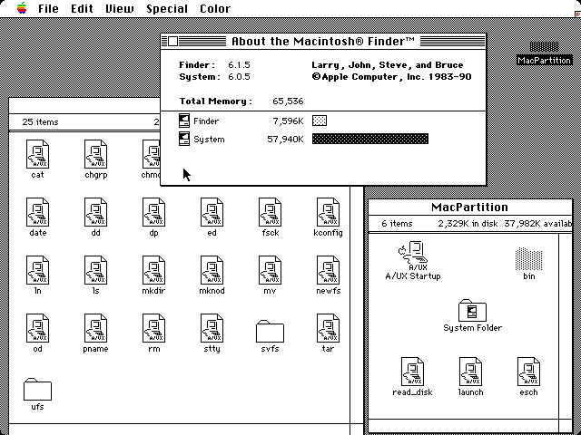Click the MacPartition window title bar
Image resolution: width=581 pixels, height=435 pixels.
(470, 208)
